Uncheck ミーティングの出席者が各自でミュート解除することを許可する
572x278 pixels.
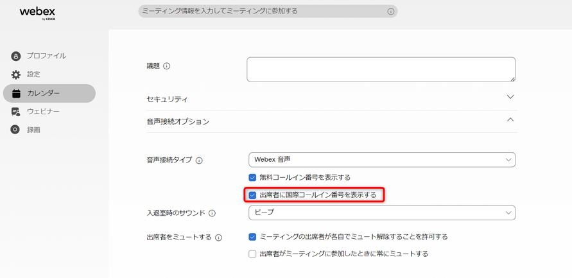point(252,237)
